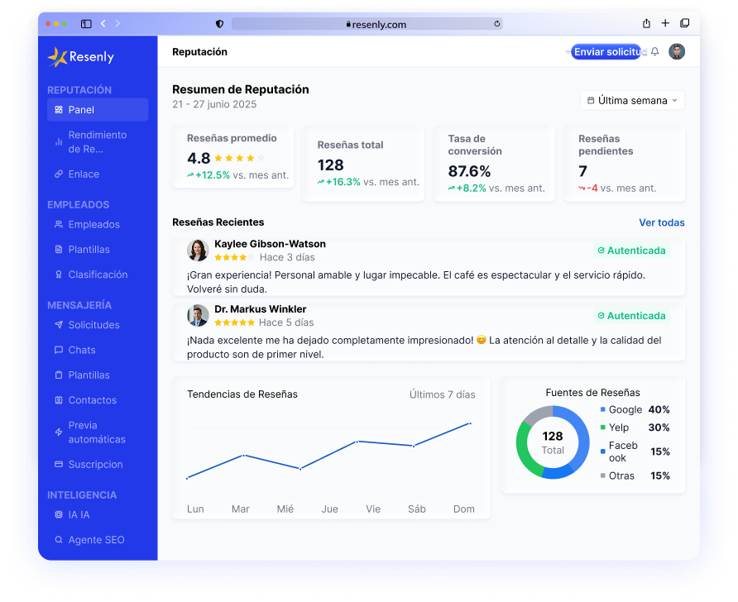
Task: Click the Resenly star logo
Action: (x=57, y=57)
